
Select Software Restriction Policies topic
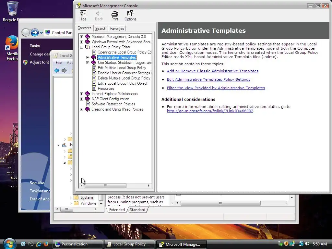pos(113,104)
